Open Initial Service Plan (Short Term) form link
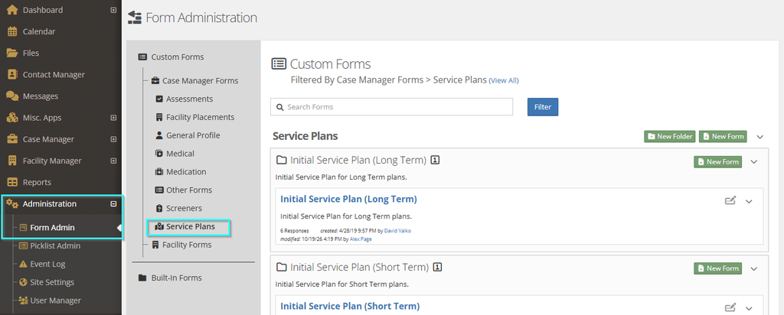Image resolution: width=784 pixels, height=315 pixels. (350, 306)
